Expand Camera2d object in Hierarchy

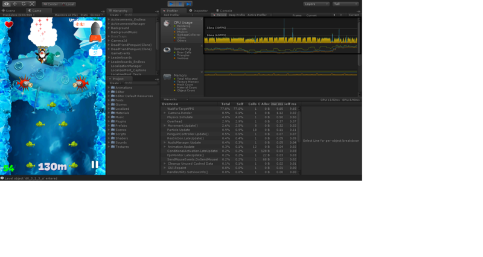[x=109, y=40]
